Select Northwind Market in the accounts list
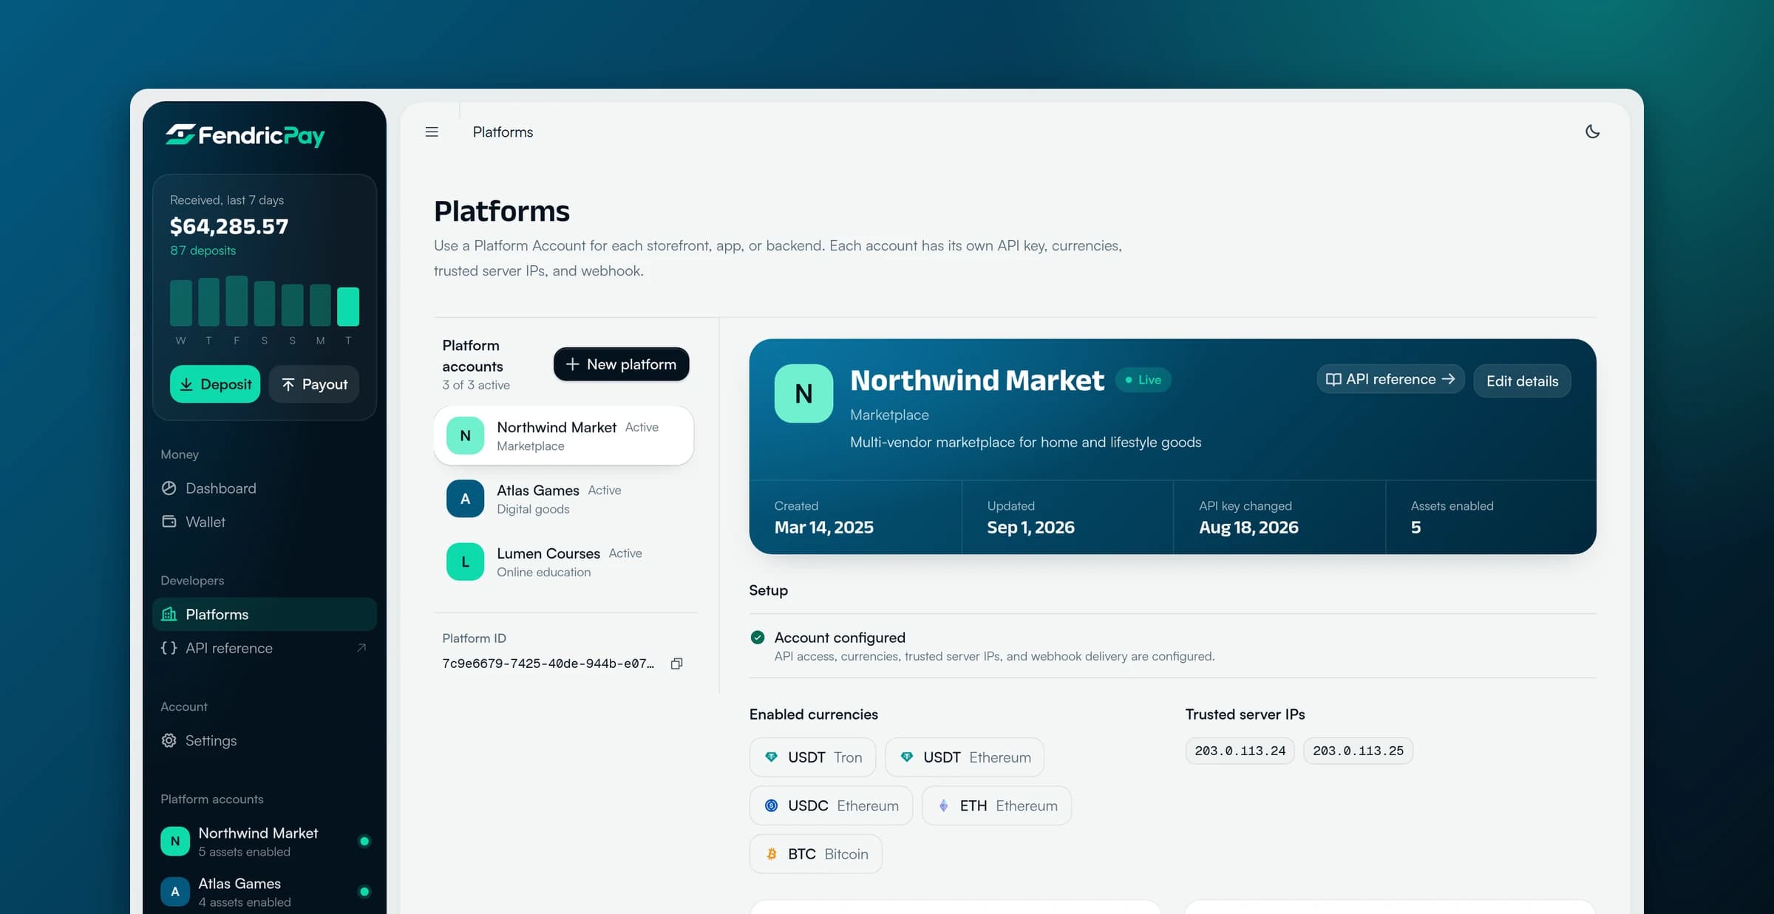The height and width of the screenshot is (914, 1774). [x=563, y=436]
